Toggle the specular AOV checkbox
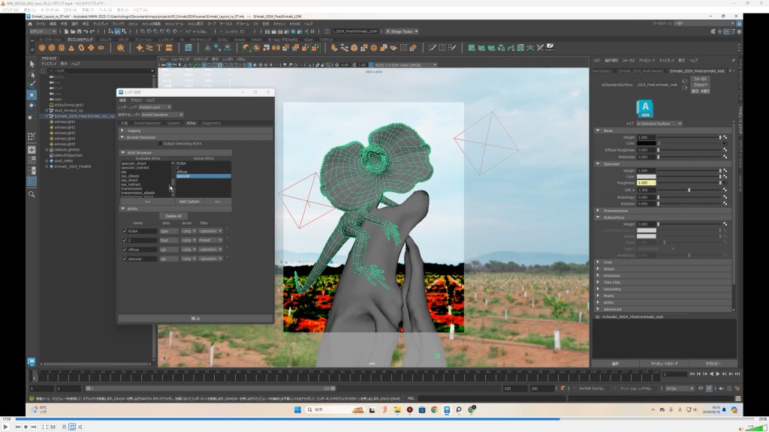Screen dimensions: 769x432 coord(124,259)
